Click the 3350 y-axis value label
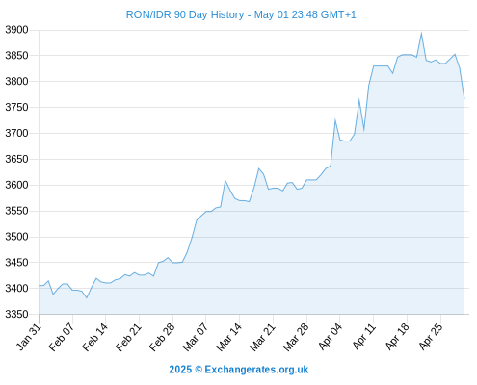477x385 pixels. [16, 314]
